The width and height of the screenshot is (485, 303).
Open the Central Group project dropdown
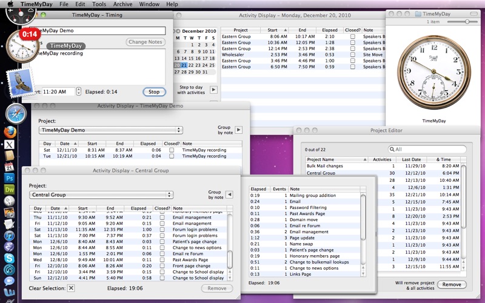(x=101, y=195)
